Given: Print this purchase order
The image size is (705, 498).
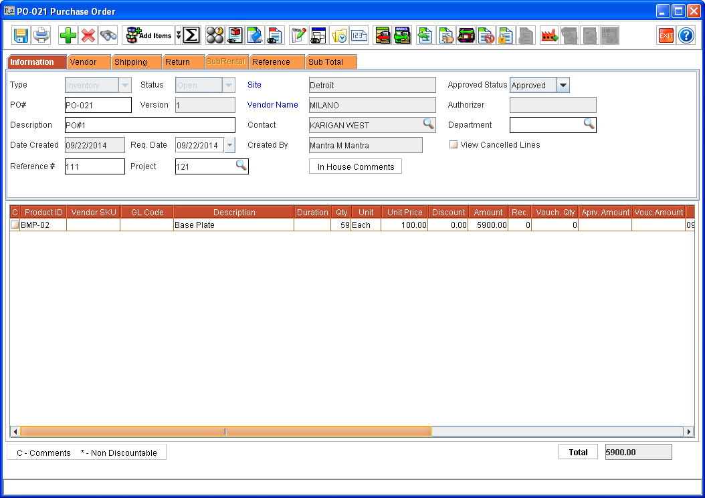Looking at the screenshot, I should click(41, 35).
